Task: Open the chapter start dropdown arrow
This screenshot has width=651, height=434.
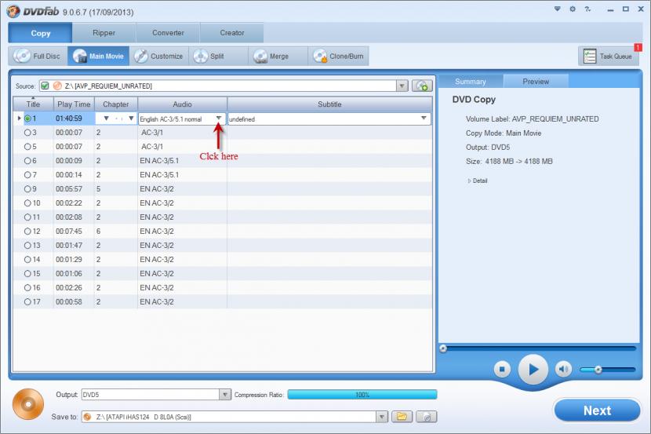Action: pos(107,119)
